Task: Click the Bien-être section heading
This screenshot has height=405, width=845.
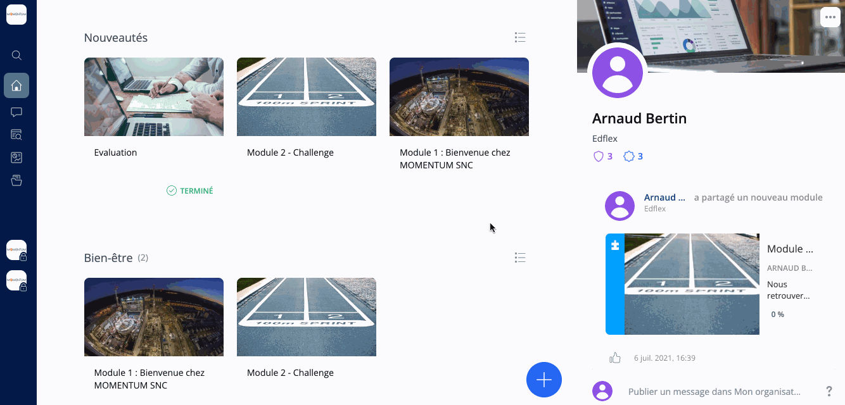Action: tap(108, 258)
